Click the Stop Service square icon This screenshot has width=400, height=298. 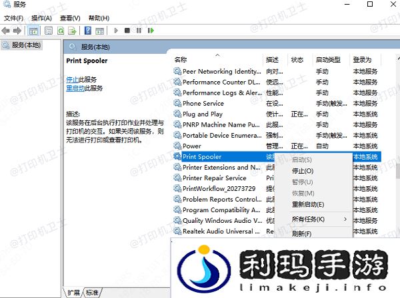(127, 31)
